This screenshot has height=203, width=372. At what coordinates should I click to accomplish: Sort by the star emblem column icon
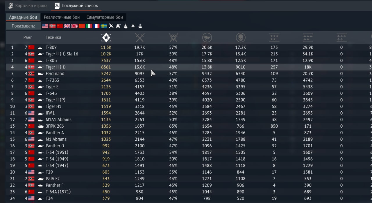[x=106, y=37]
